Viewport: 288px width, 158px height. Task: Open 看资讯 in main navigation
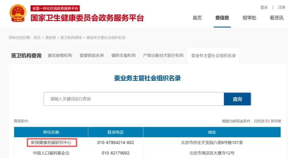pos(277,18)
